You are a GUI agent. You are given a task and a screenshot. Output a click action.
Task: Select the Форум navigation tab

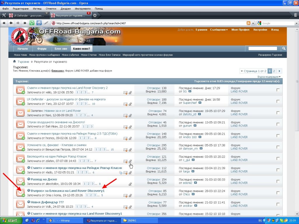point(42,49)
